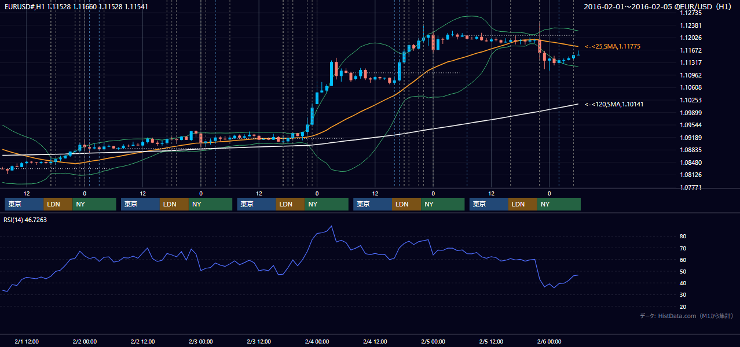Image resolution: width=740 pixels, height=347 pixels.
Task: Click the orange 25 SMA label 1.11775
Action: [613, 46]
